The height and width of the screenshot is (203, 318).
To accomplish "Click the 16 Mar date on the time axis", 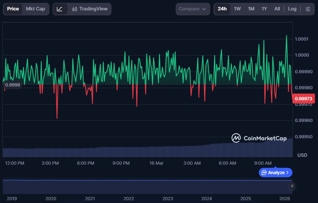I will (x=156, y=163).
